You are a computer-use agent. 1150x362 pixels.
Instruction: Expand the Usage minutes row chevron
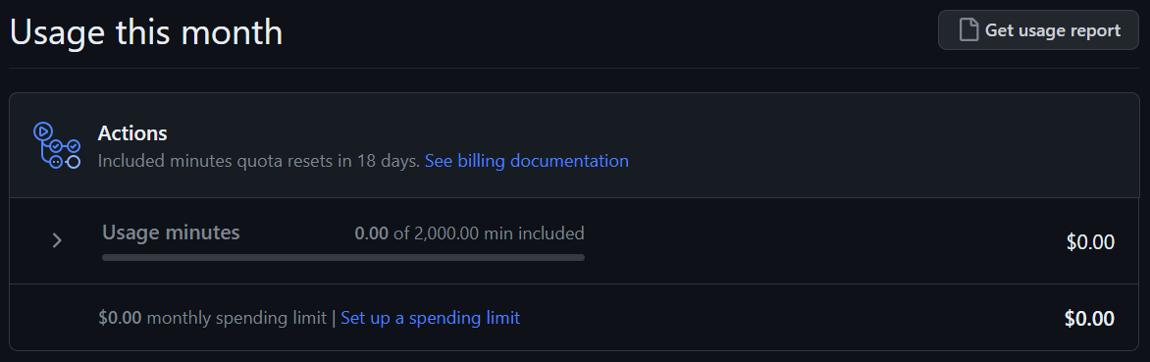click(57, 240)
